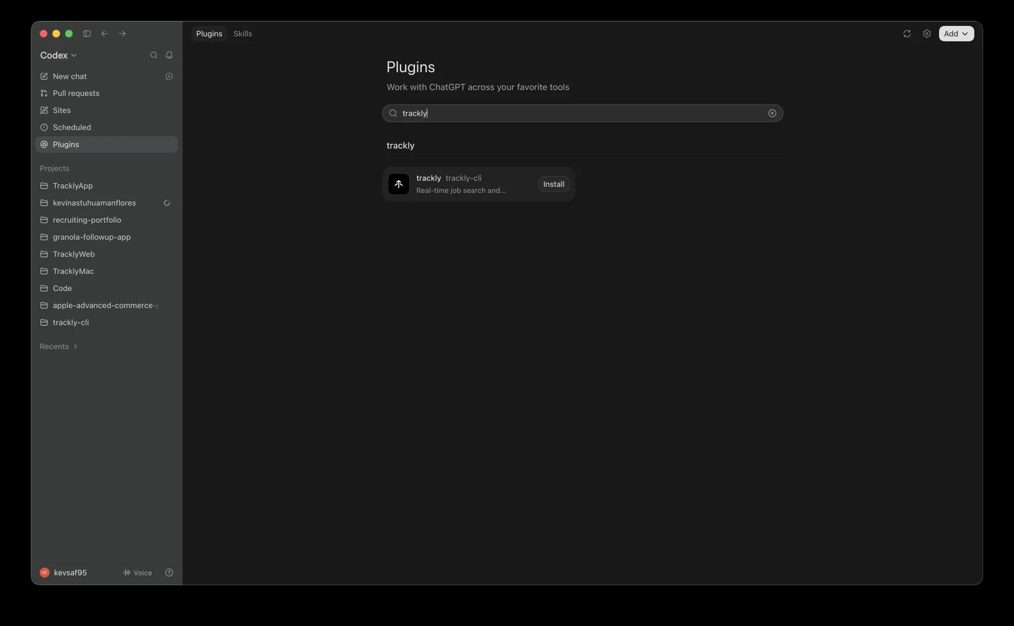The width and height of the screenshot is (1014, 626).
Task: Toggle the sidebar panel icon
Action: point(87,34)
